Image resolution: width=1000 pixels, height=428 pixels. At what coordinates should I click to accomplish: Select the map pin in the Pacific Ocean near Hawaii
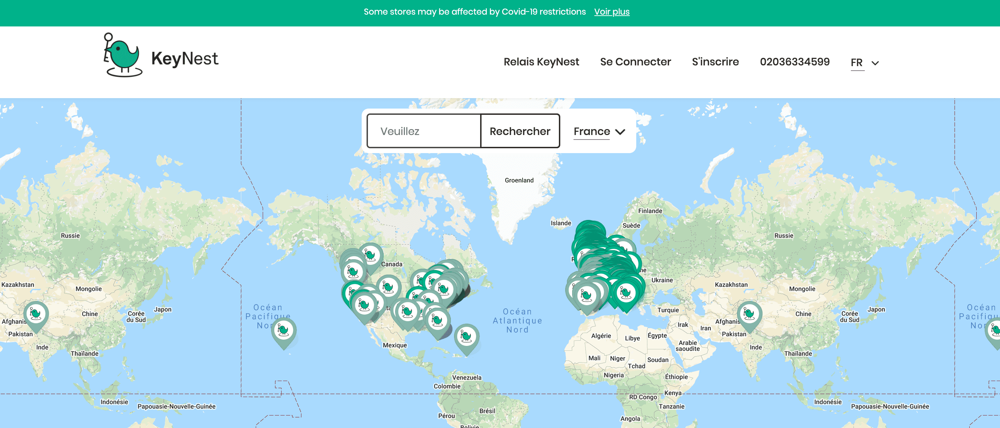(x=284, y=333)
